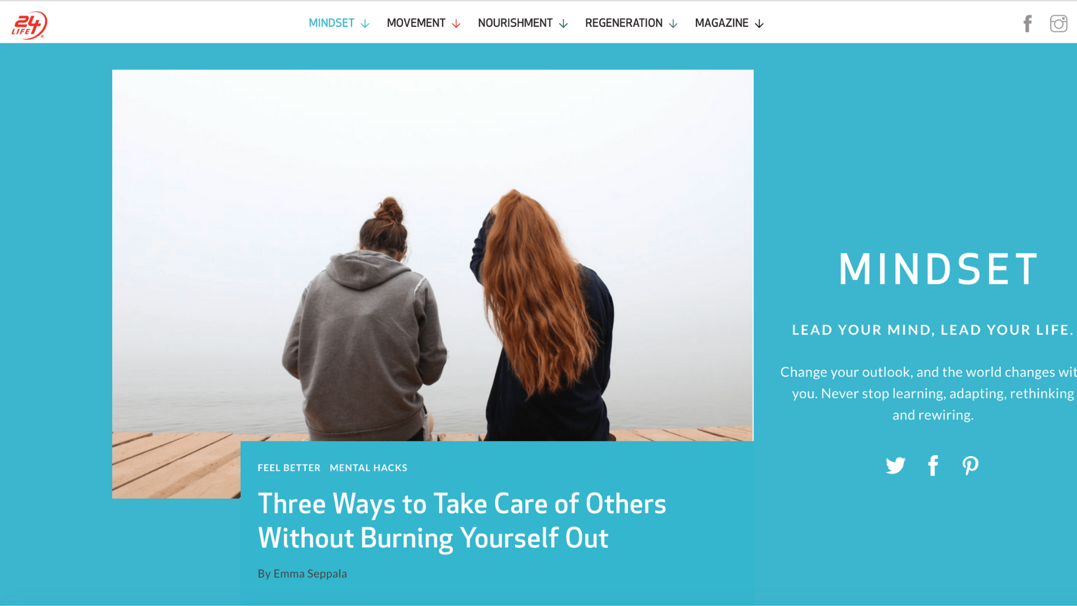Open article Three Ways to Take Care
The width and height of the screenshot is (1077, 606).
tap(462, 521)
